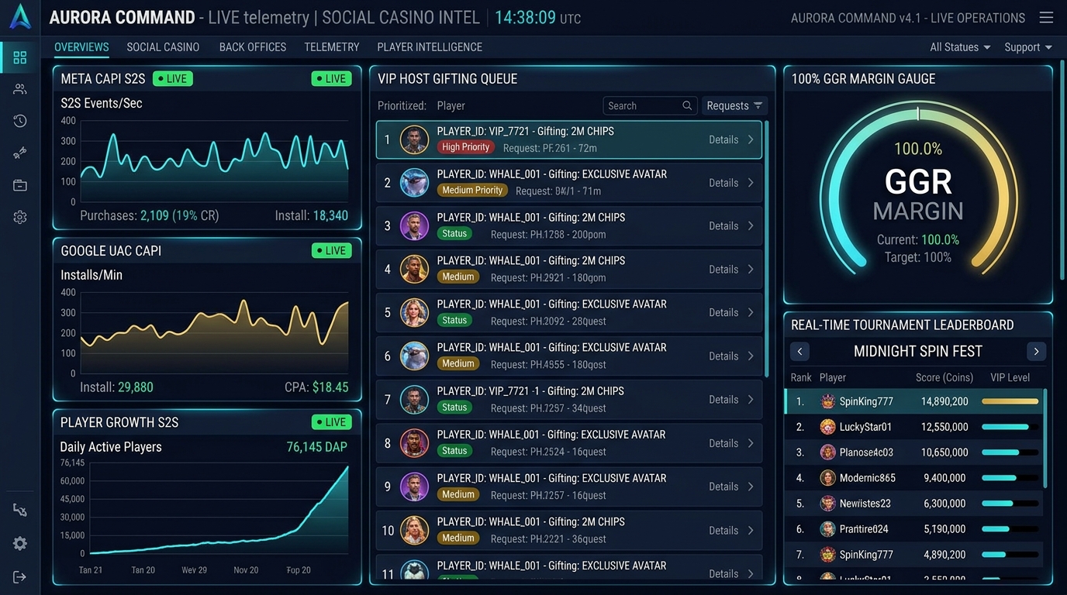Open the hamburger menu in the top-right corner
The image size is (1067, 595).
[1046, 17]
